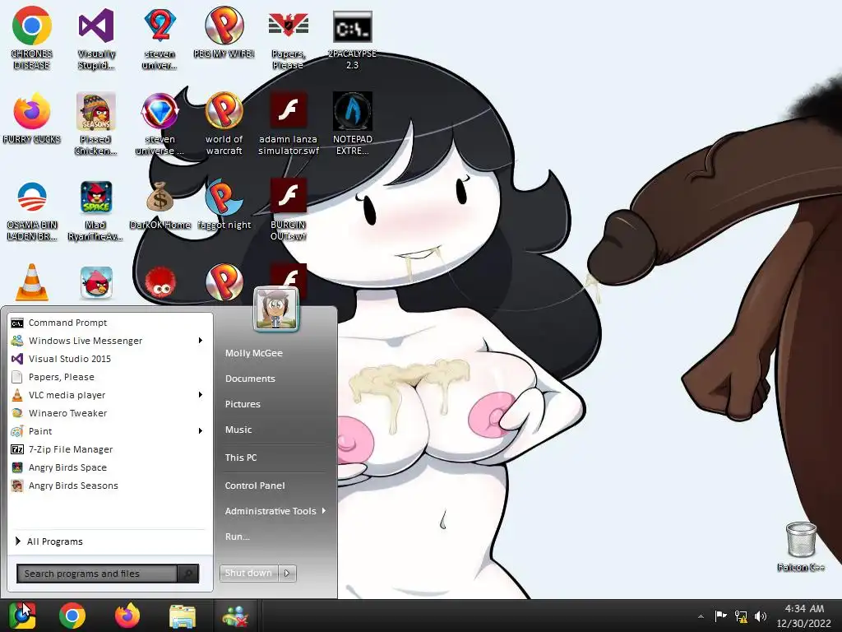The height and width of the screenshot is (632, 842).
Task: Open Command Prompt from the Start menu
Action: click(110, 323)
